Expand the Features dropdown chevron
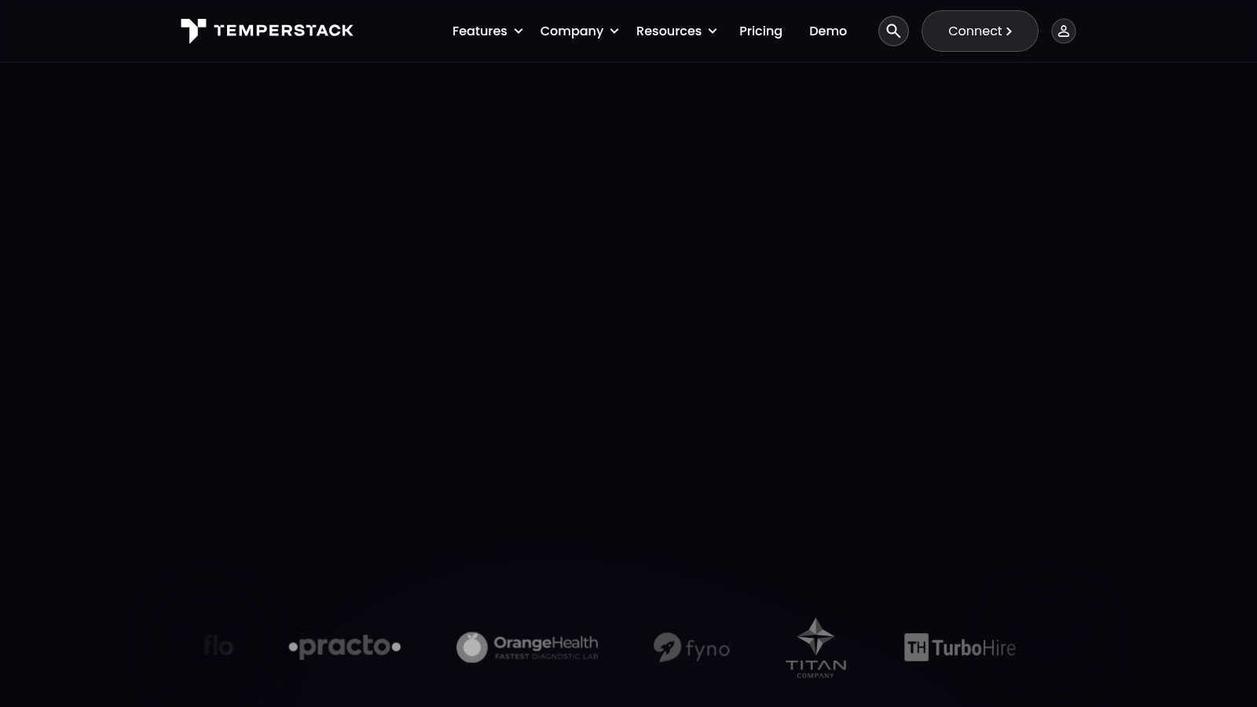1257x707 pixels. tap(519, 31)
